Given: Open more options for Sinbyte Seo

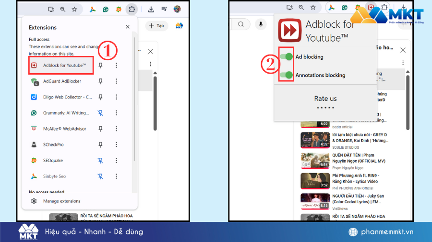Looking at the screenshot, I should (x=116, y=176).
